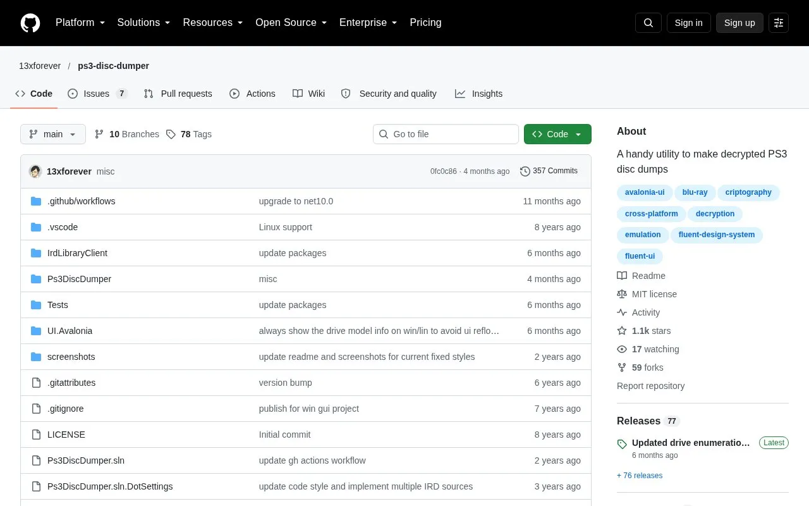Click the commit history clock icon
809x506 pixels.
(525, 171)
